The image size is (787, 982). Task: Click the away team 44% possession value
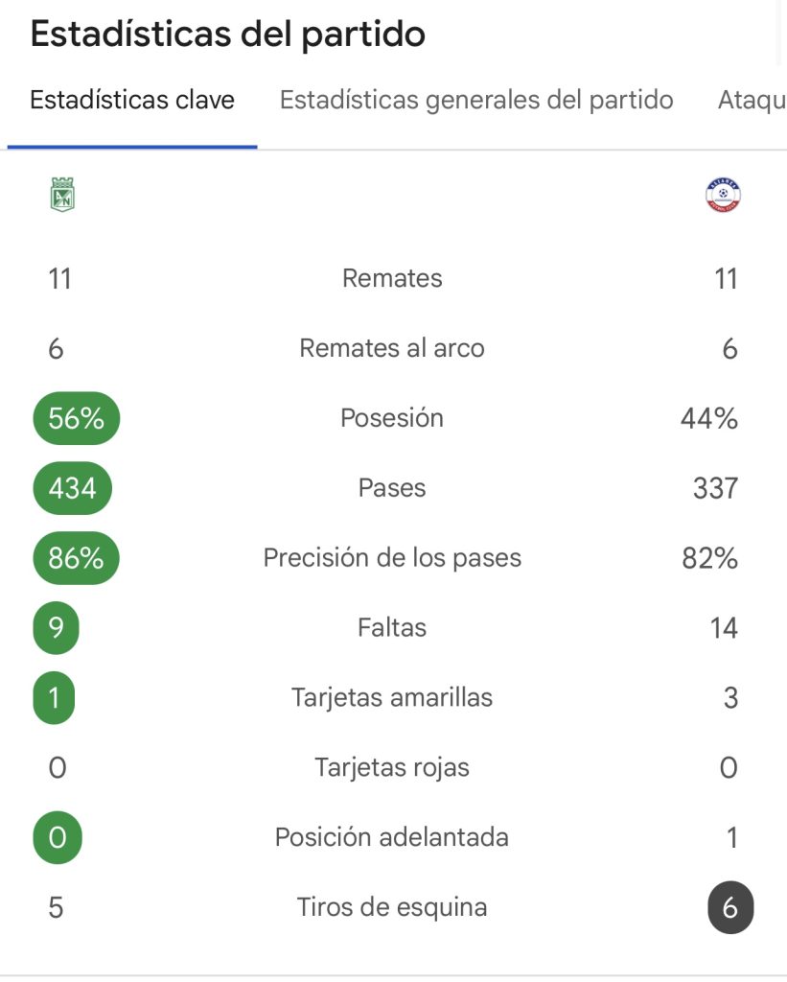coord(709,418)
